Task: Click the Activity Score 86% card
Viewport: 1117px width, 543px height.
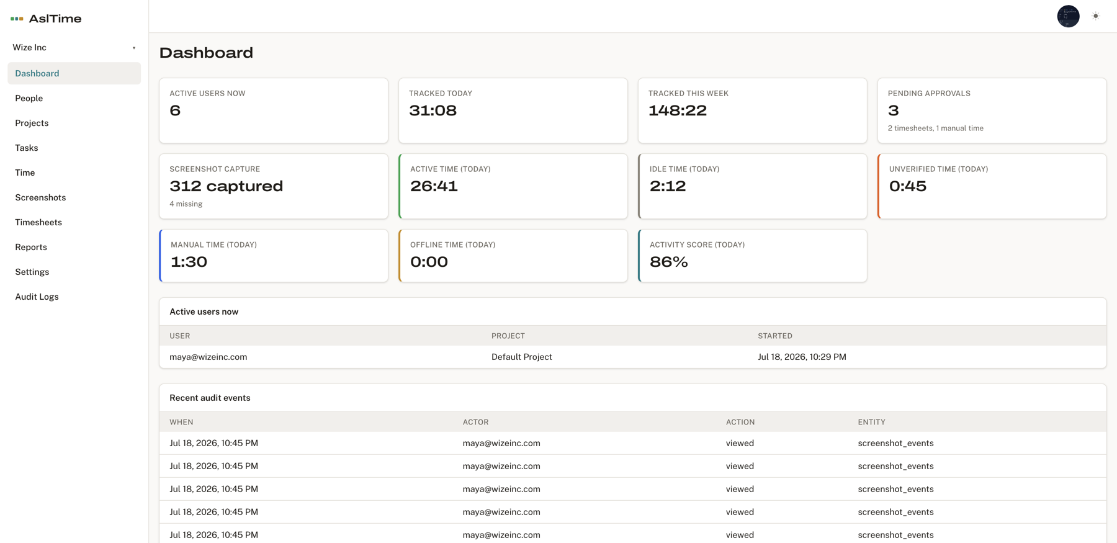Action: click(x=753, y=256)
